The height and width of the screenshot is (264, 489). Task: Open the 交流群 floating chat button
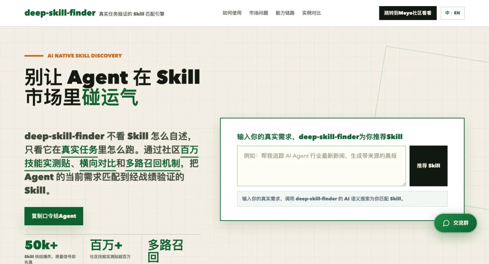click(x=456, y=223)
